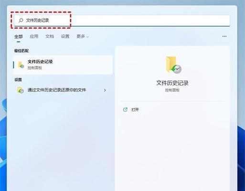Select 通过文件历史记录还原你的文件 result
This screenshot has height=191, width=245.
62,90
